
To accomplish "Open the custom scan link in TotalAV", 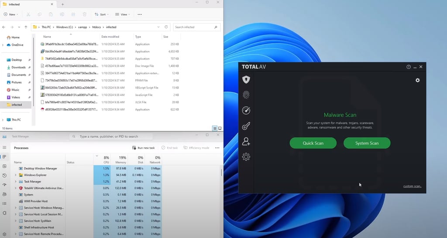I will tap(412, 186).
